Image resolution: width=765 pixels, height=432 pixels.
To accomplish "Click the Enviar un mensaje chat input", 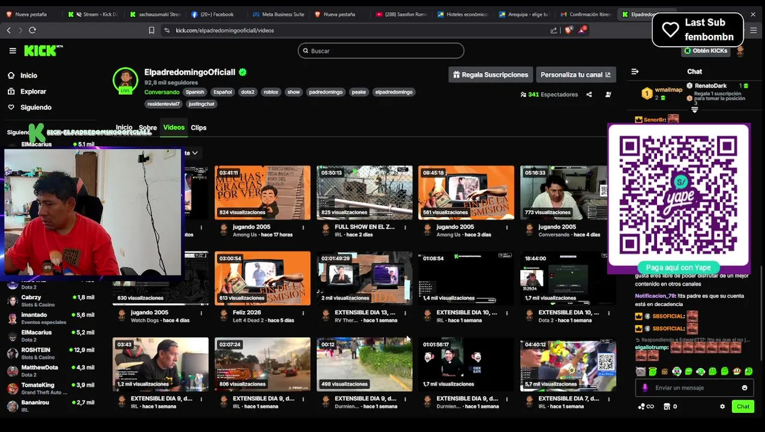I will (696, 388).
